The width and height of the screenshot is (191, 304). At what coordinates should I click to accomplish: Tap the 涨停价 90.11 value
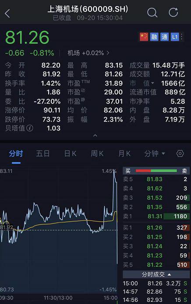click(52, 110)
